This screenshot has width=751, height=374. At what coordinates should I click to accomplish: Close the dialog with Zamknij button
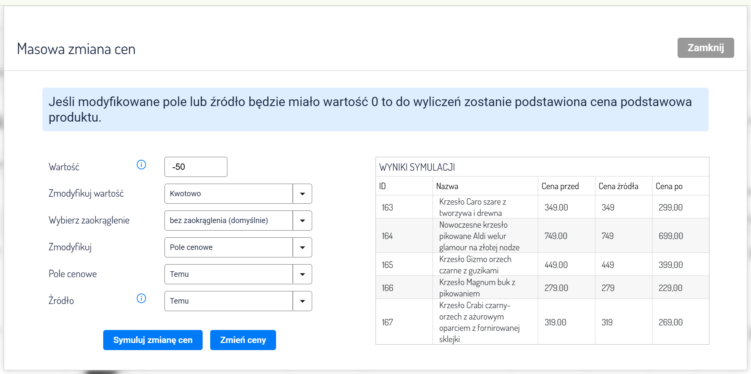[x=705, y=48]
